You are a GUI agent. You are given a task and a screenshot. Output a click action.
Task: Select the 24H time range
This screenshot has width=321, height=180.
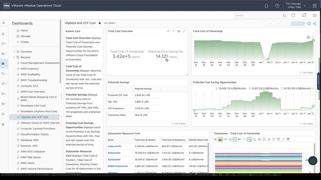point(279,24)
